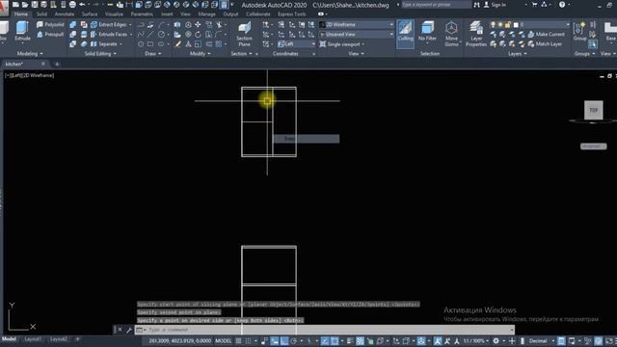Toggle grid display in status bar
This screenshot has height=347, width=617.
point(238,340)
